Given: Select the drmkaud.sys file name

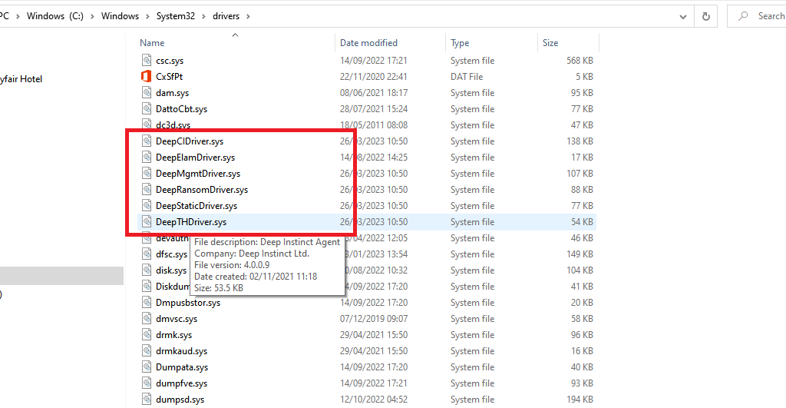Looking at the screenshot, I should click(x=181, y=351).
